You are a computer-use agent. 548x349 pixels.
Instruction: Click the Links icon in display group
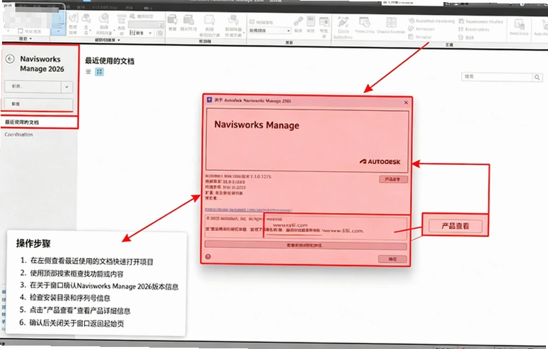click(298, 24)
